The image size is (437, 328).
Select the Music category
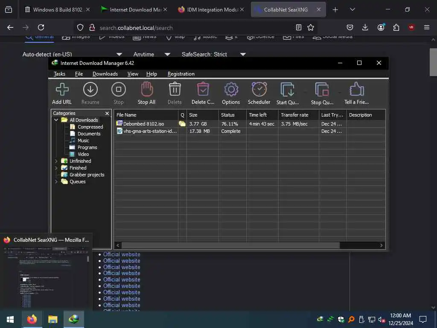click(x=83, y=141)
